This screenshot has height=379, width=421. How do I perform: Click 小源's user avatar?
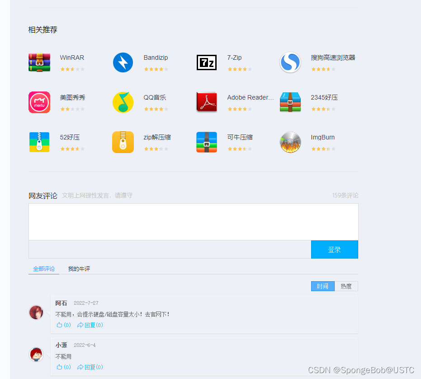pos(36,354)
